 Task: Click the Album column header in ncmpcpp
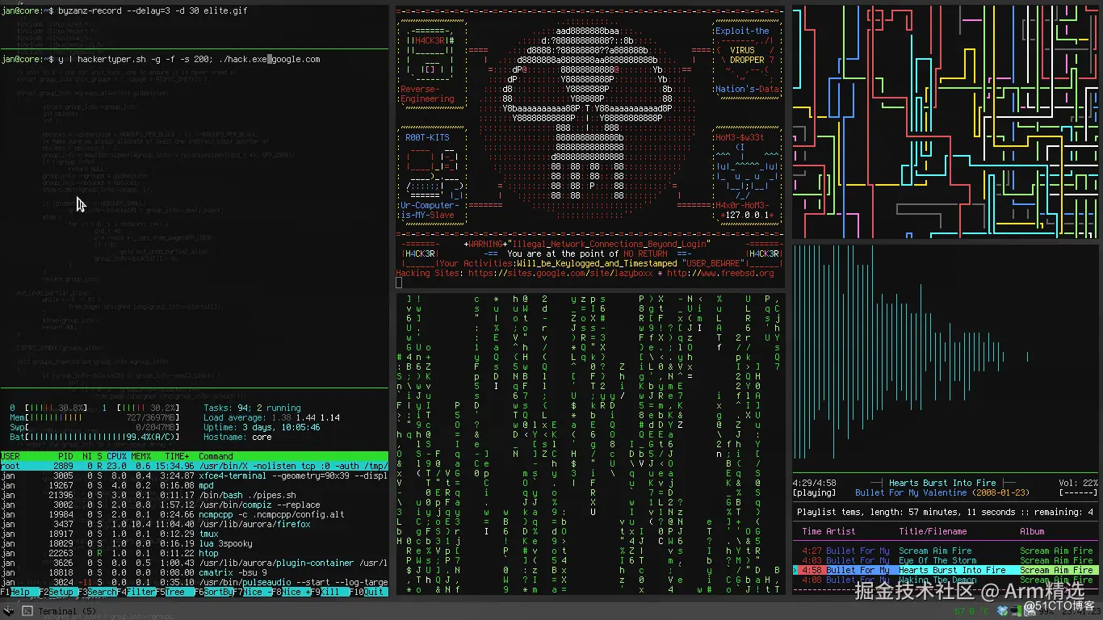click(1032, 531)
